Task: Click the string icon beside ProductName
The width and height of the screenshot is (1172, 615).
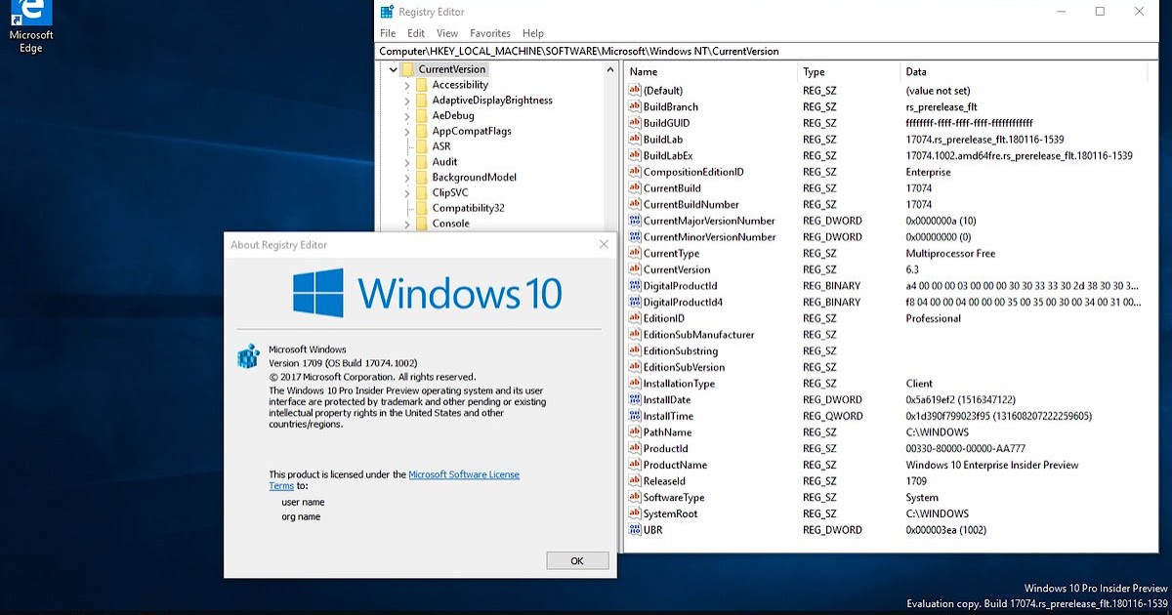Action: point(637,465)
